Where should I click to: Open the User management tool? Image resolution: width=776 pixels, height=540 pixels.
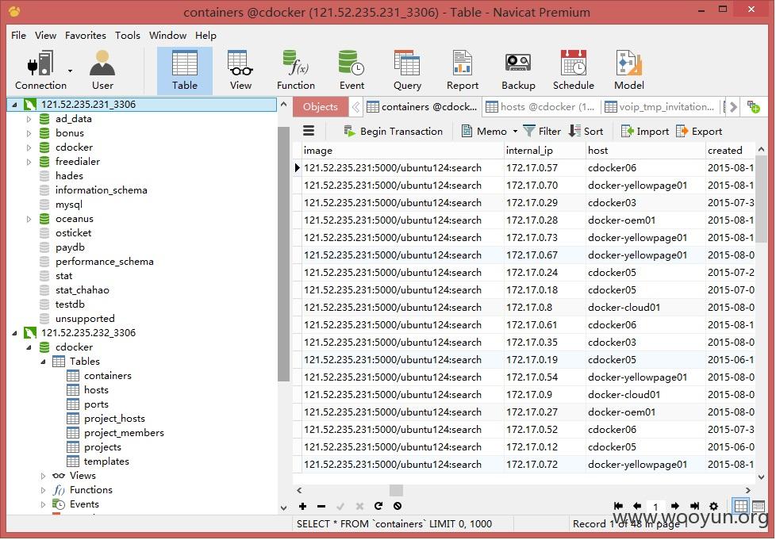point(102,71)
